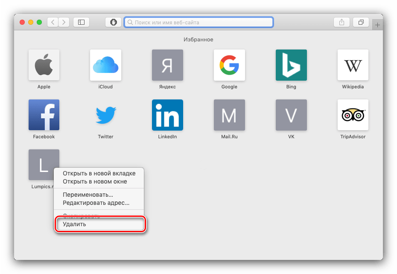The image size is (397, 274).
Task: Open the iCloud favorite tile
Action: pos(105,65)
